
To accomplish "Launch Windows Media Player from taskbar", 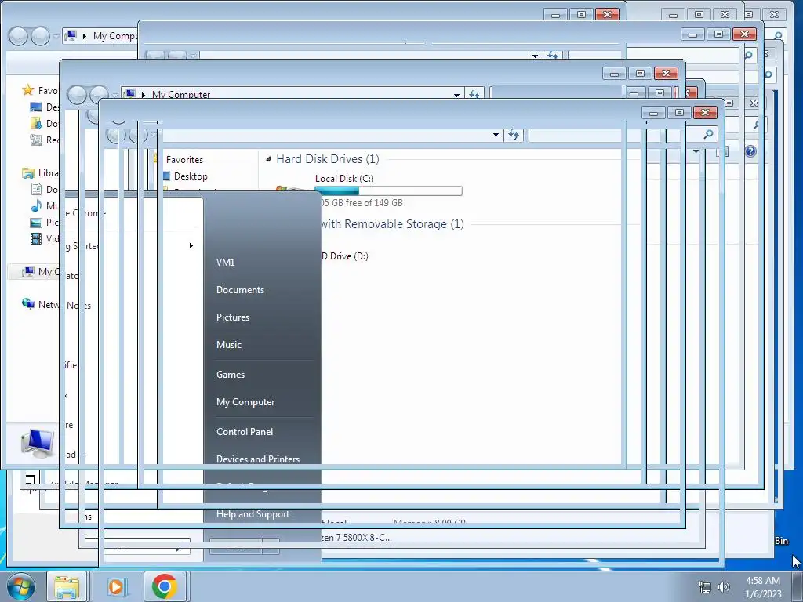I will pos(116,586).
